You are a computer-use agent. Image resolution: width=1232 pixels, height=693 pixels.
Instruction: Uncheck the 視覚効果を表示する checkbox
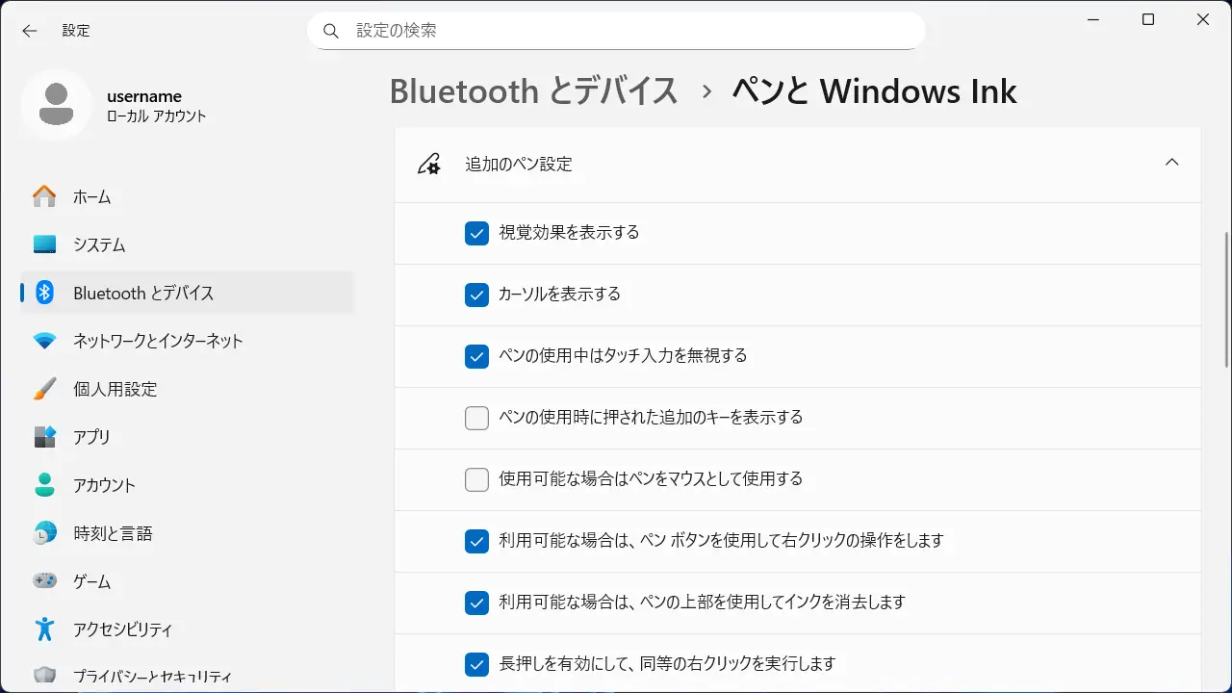[x=476, y=233]
